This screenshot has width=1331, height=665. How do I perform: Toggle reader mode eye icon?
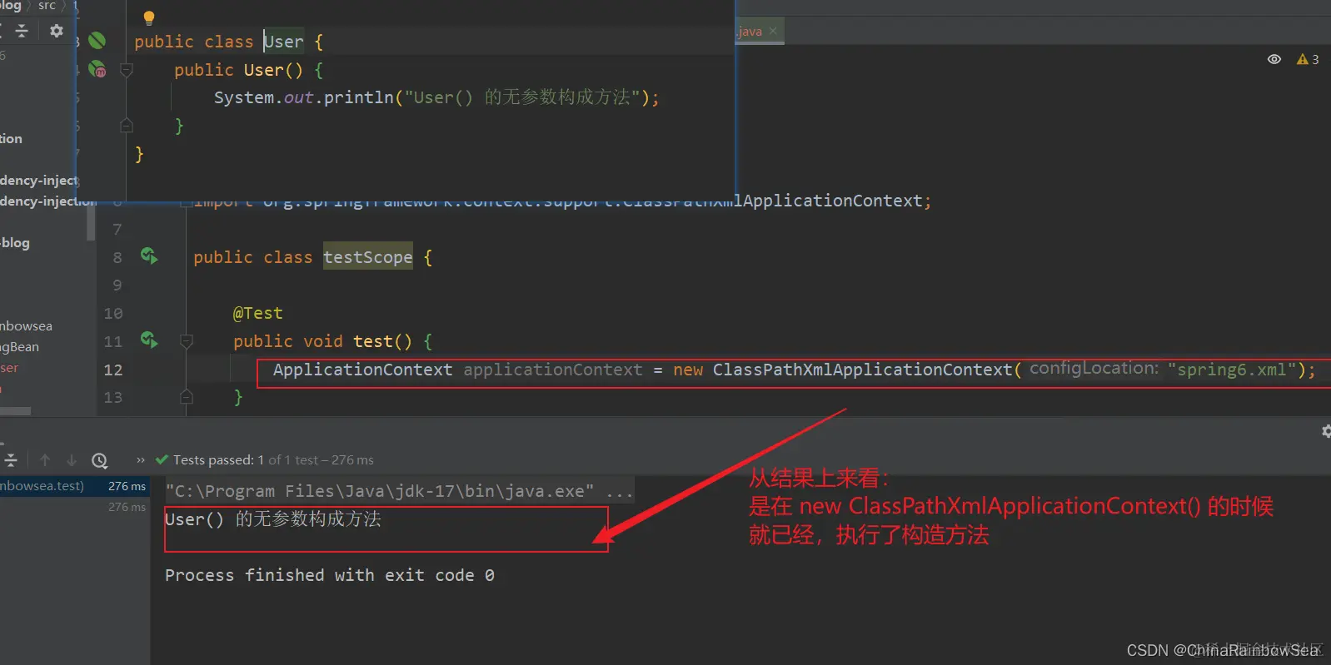(x=1274, y=59)
